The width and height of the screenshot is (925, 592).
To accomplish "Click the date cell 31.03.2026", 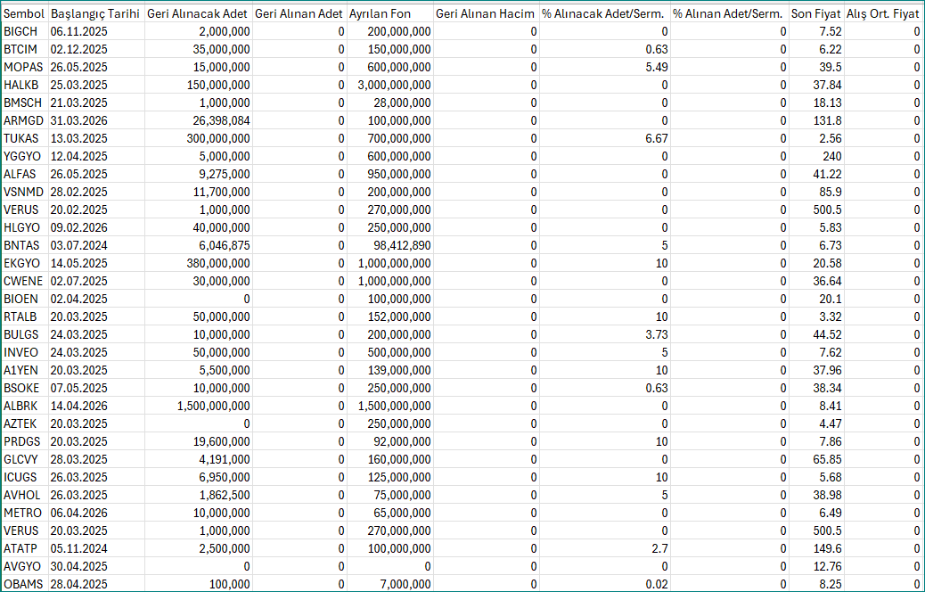I will coord(96,121).
